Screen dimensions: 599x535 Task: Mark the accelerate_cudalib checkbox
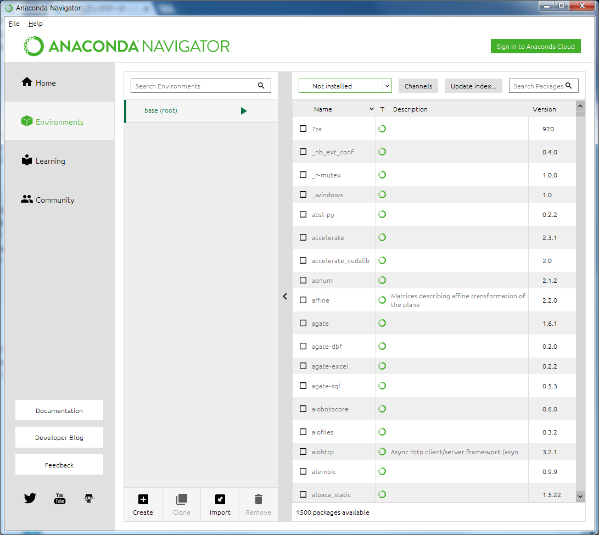303,260
